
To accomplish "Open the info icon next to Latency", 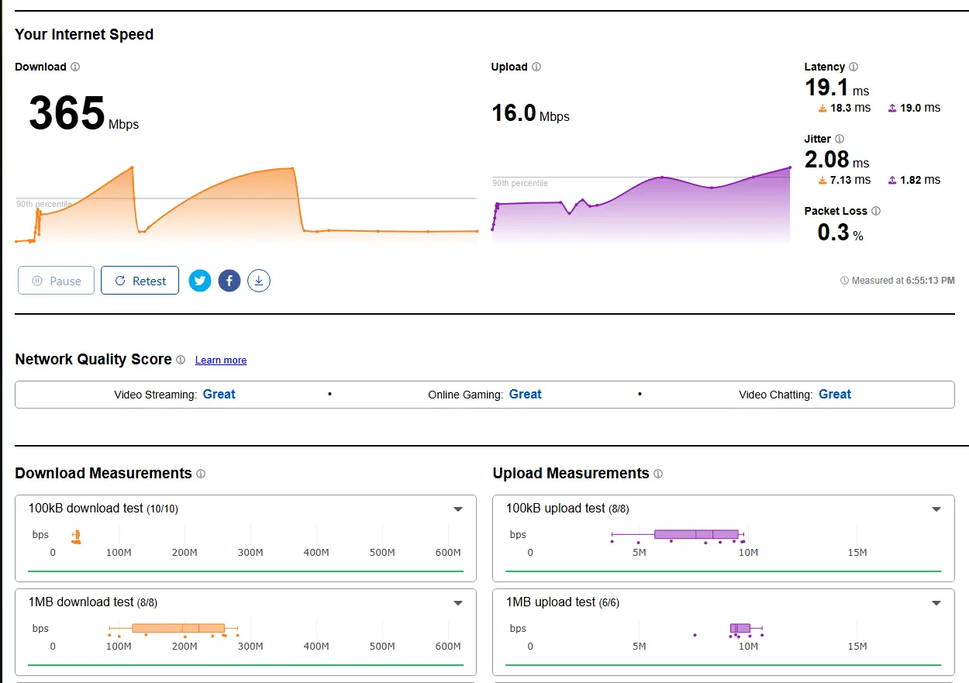I will [853, 67].
